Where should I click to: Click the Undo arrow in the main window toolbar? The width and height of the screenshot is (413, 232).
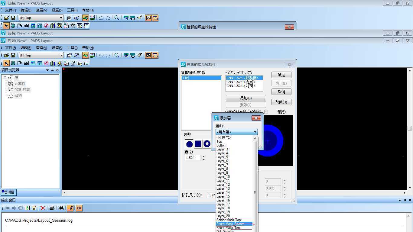tap(101, 55)
